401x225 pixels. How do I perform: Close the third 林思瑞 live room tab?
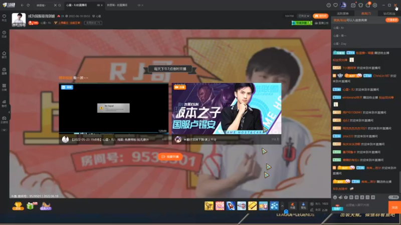coord(142,5)
